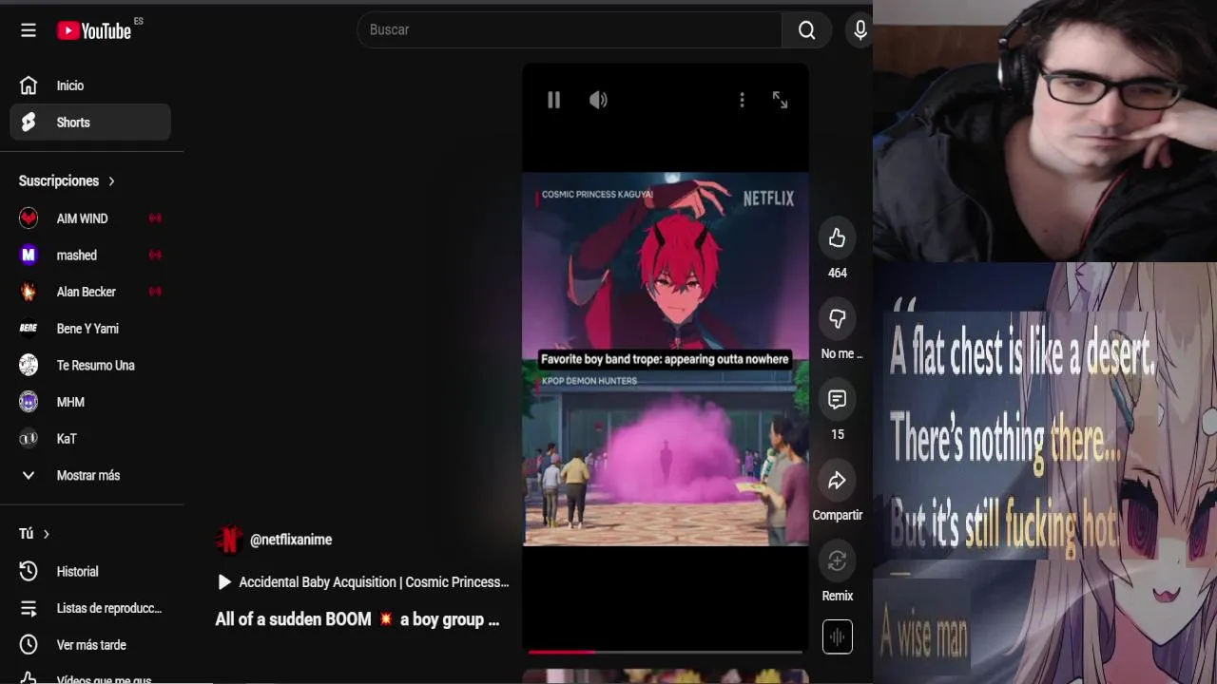Open the hamburger guide menu
The image size is (1217, 684).
pyautogui.click(x=29, y=30)
